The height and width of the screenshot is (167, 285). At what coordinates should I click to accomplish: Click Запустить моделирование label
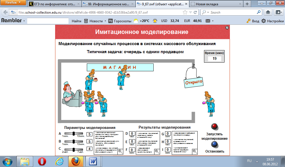tap(215, 136)
